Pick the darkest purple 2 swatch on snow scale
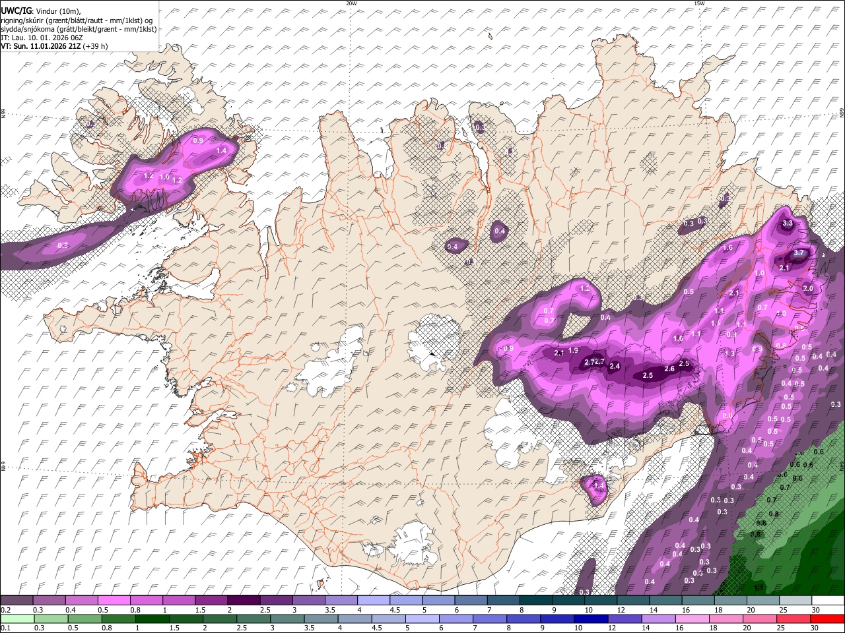Screen dimensions: 845x633 click(244, 601)
